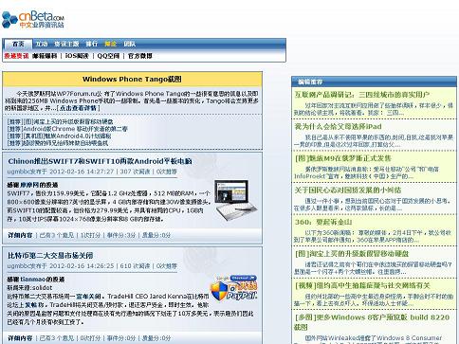Image resolution: width=459 pixels, height=344 pixels.
Task: Open the 团队 navigation tab
Action: (130, 44)
